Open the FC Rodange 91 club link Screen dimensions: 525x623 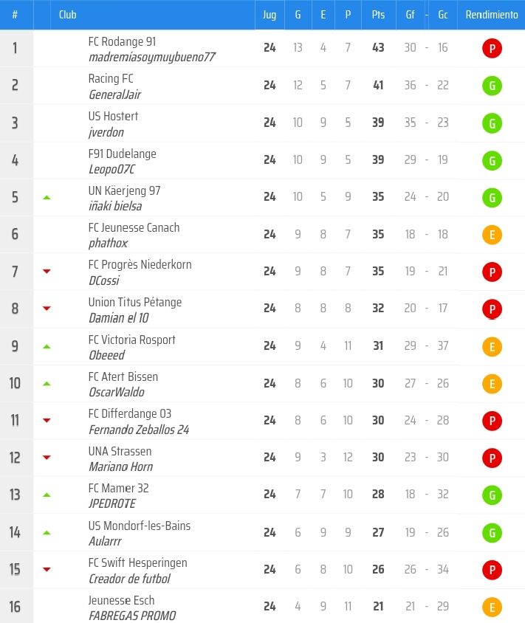(122, 42)
